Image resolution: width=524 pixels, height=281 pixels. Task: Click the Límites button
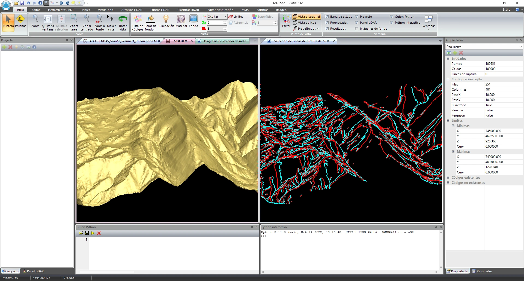click(236, 17)
